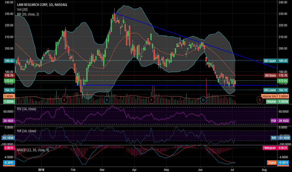The height and width of the screenshot is (172, 292).
Task: Select the horizontal blue support line
Action: (176, 85)
